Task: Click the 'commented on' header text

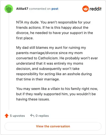Action: point(40,9)
